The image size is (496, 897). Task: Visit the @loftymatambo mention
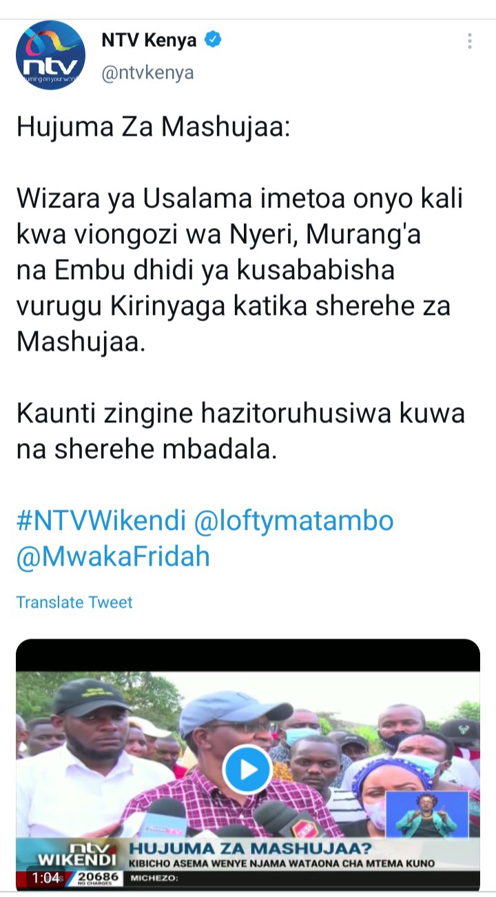tap(293, 520)
